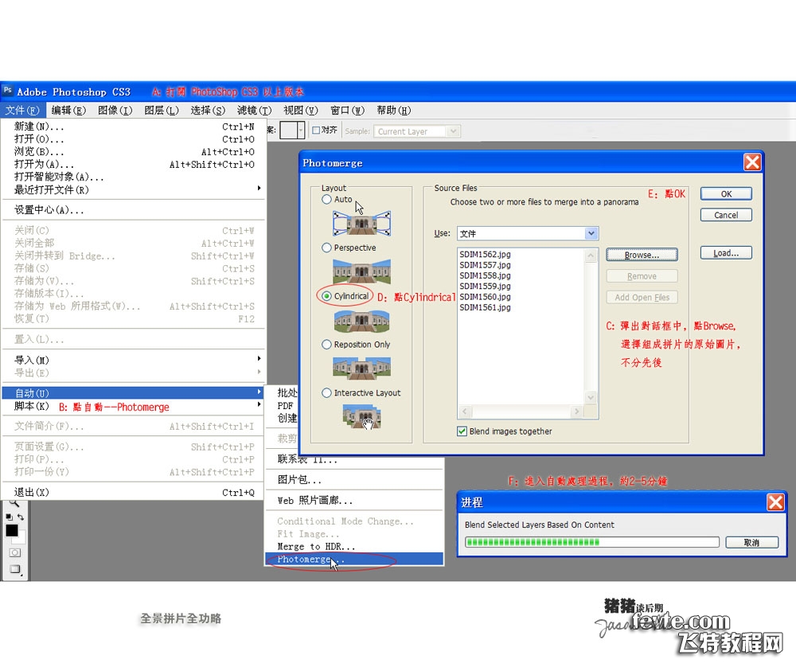Image resolution: width=796 pixels, height=663 pixels.
Task: Uncheck Blend images together
Action: click(x=462, y=431)
